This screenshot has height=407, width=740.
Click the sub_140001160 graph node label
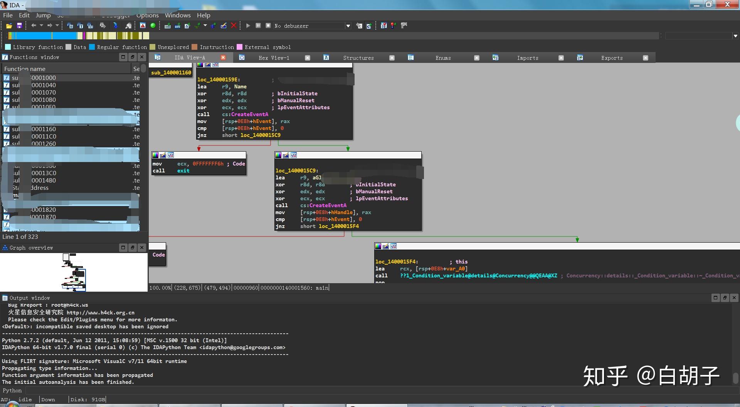tap(171, 73)
